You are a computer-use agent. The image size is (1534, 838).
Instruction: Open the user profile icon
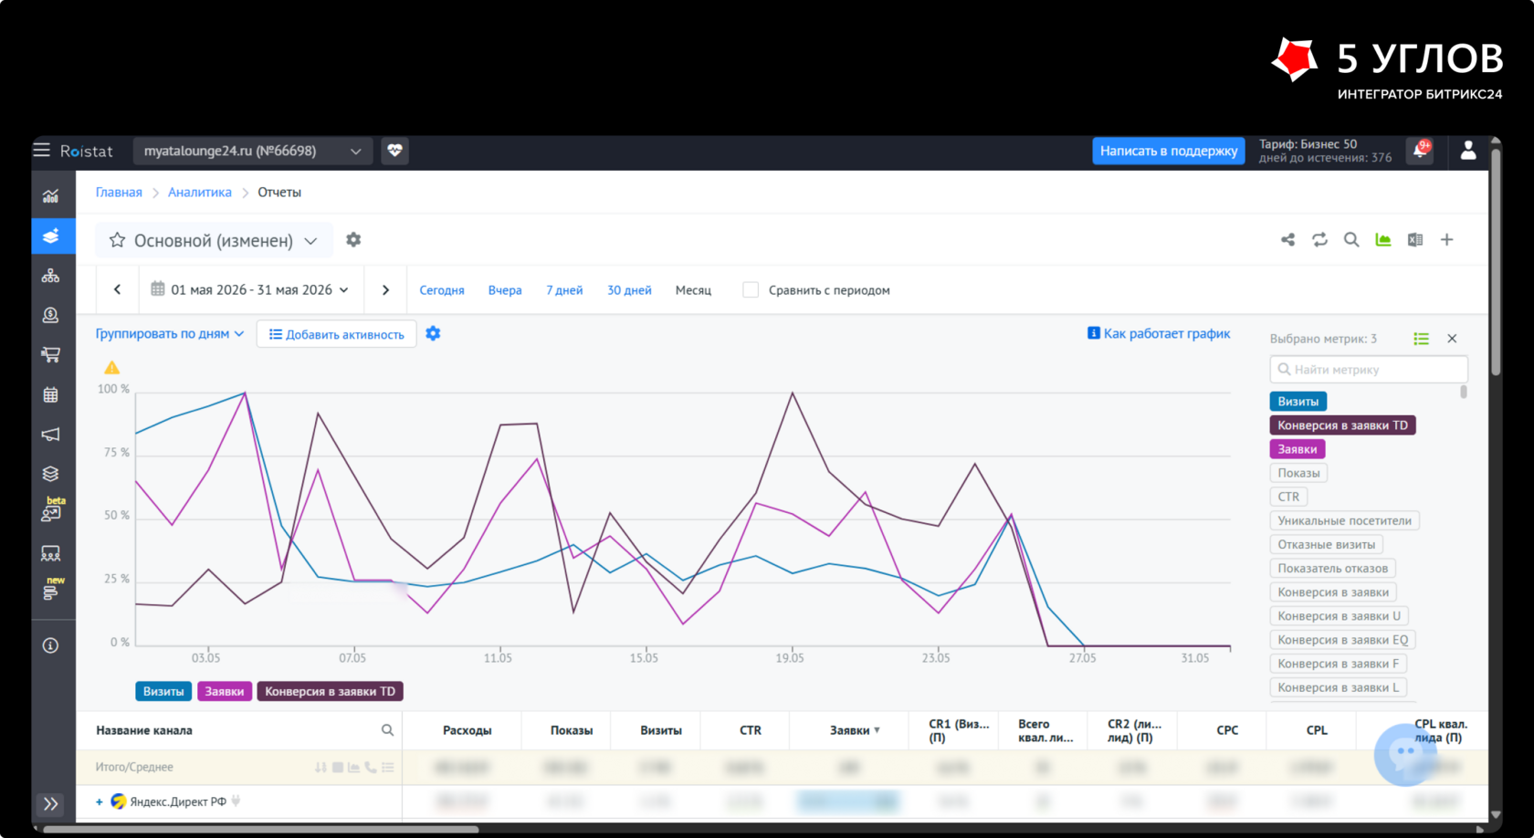[1468, 151]
